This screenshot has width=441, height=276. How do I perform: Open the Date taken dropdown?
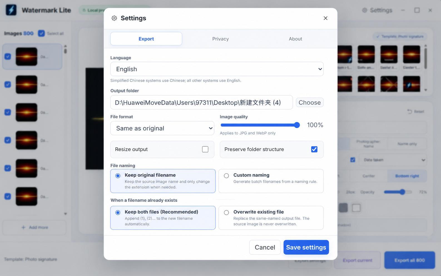[393, 160]
